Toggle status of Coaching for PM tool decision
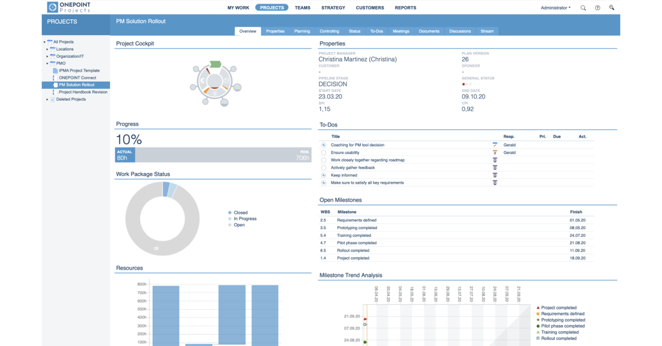Viewport: 662px width, 346px height. [x=324, y=145]
